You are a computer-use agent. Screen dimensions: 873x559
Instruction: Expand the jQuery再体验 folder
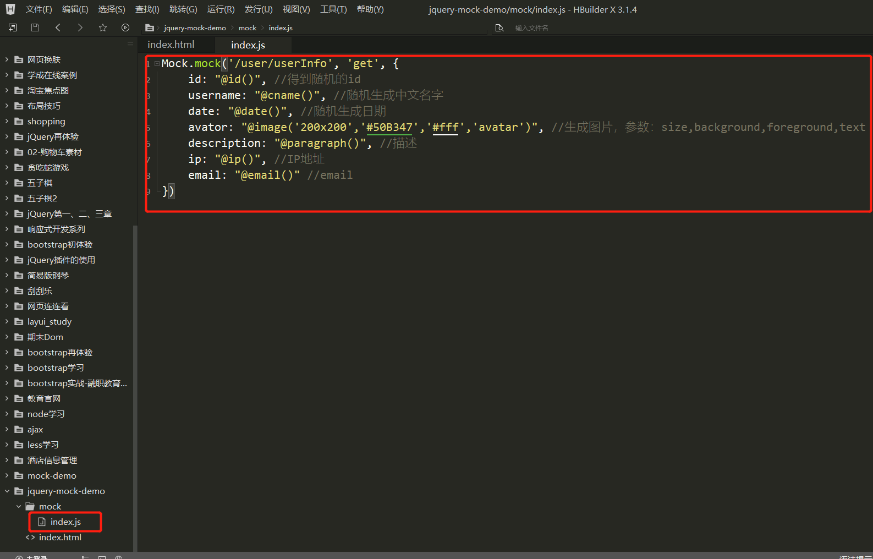[7, 136]
